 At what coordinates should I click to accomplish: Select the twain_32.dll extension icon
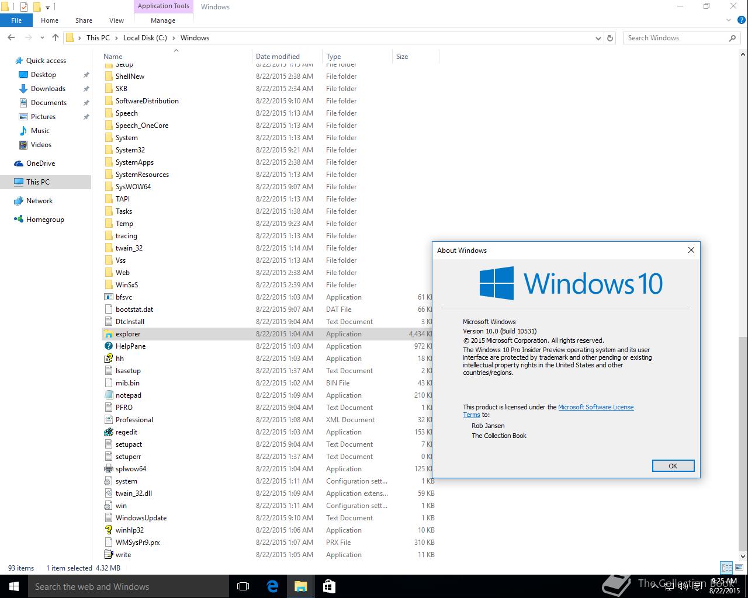(109, 493)
